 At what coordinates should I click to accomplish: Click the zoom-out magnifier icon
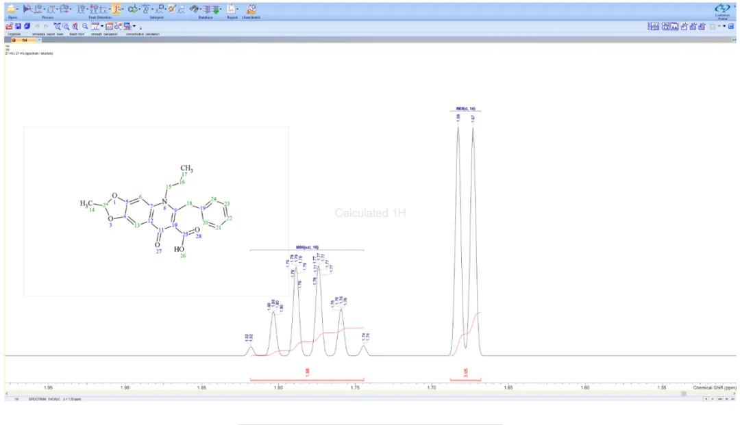85,26
